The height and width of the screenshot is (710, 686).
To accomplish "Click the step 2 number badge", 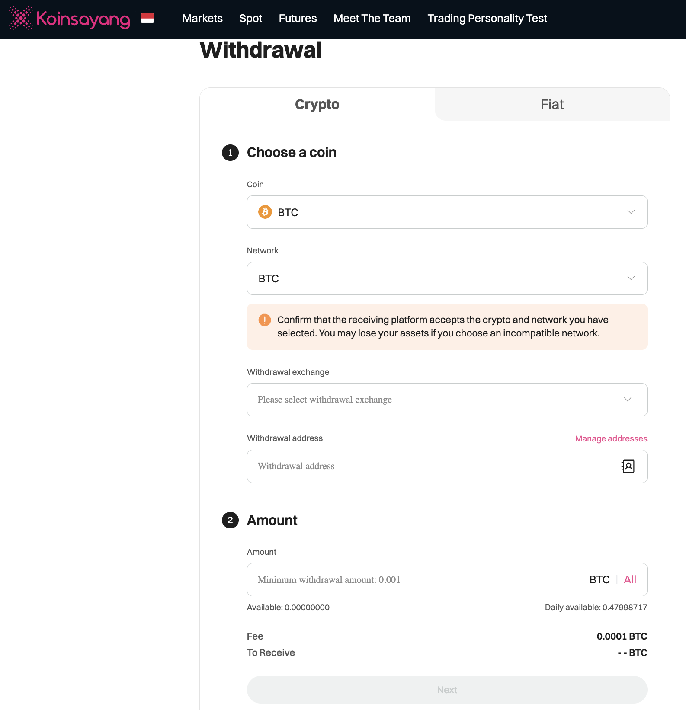I will click(x=230, y=520).
